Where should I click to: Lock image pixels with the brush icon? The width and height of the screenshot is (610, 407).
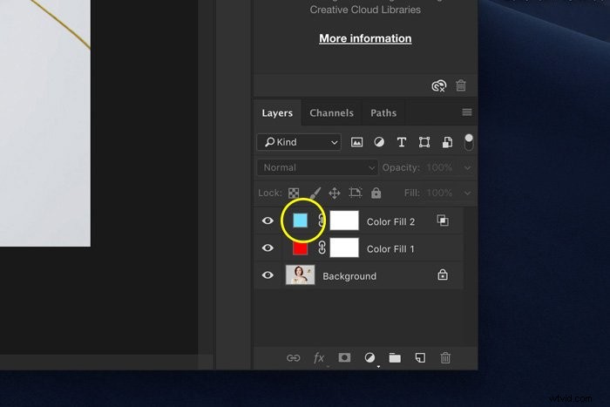315,193
